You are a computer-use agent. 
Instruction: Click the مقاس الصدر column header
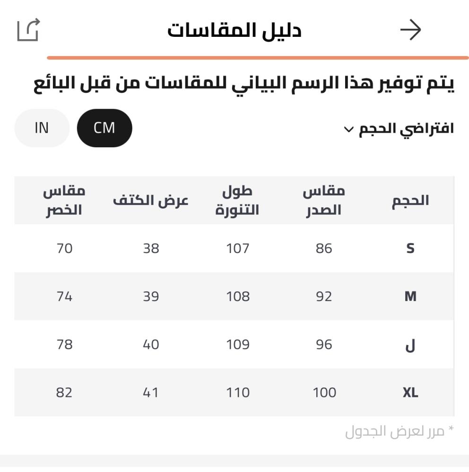tap(324, 201)
